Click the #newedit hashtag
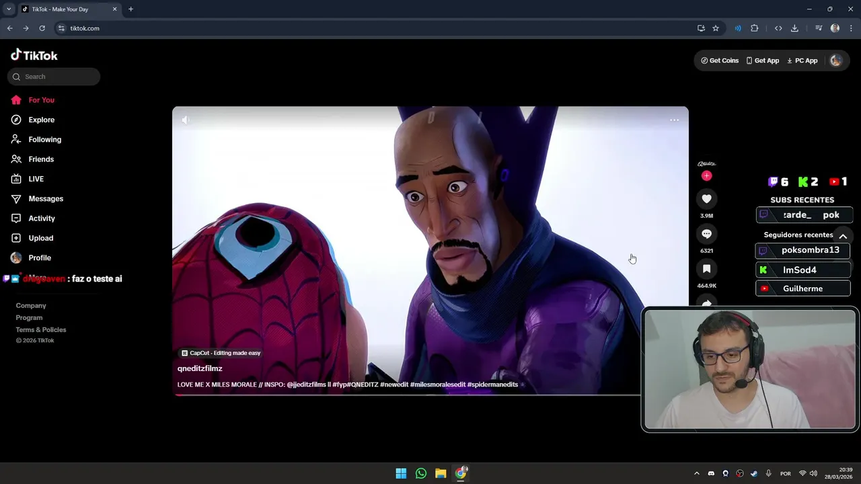The image size is (861, 484). tap(394, 385)
